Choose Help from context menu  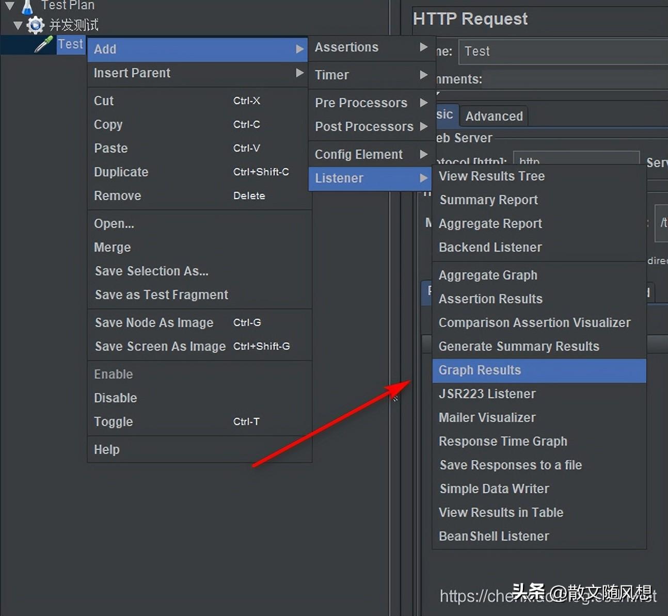[200, 450]
